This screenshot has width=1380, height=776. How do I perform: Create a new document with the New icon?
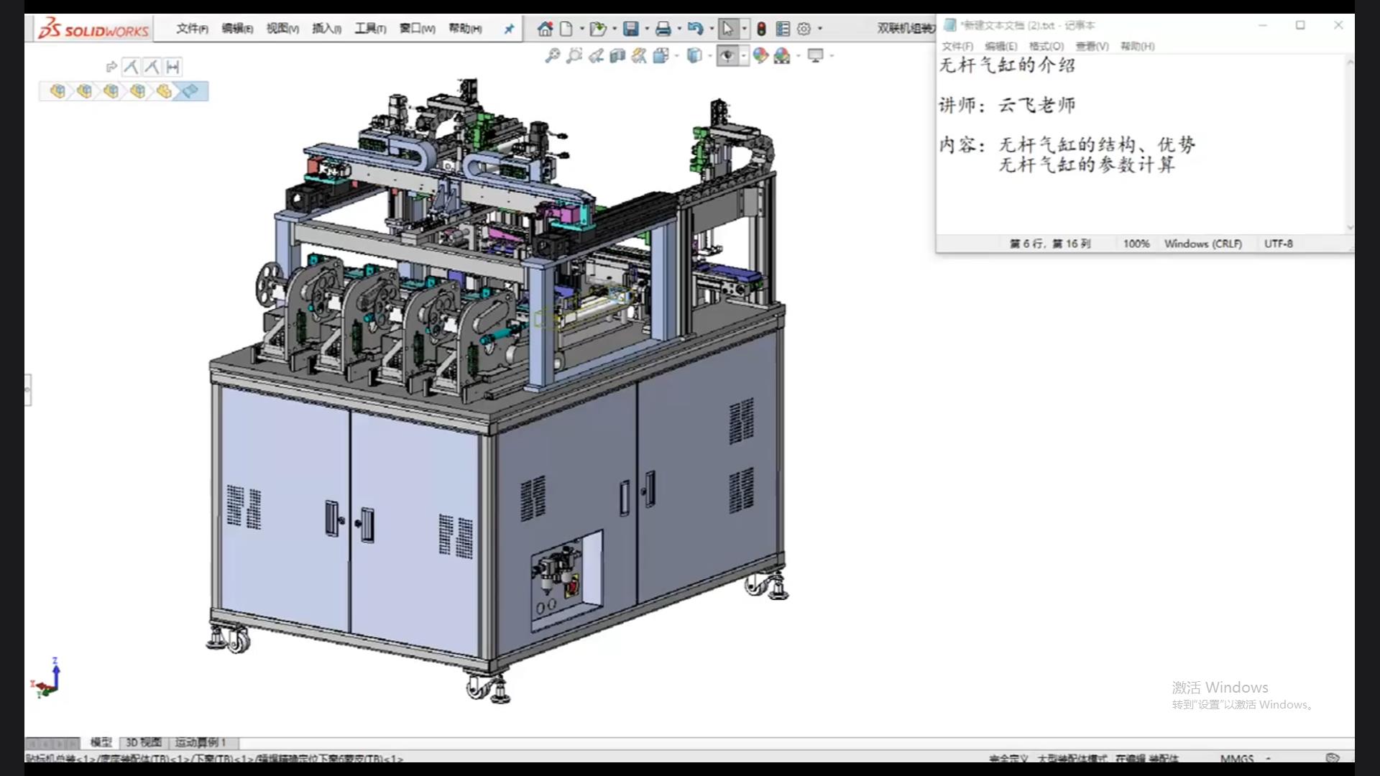coord(566,29)
